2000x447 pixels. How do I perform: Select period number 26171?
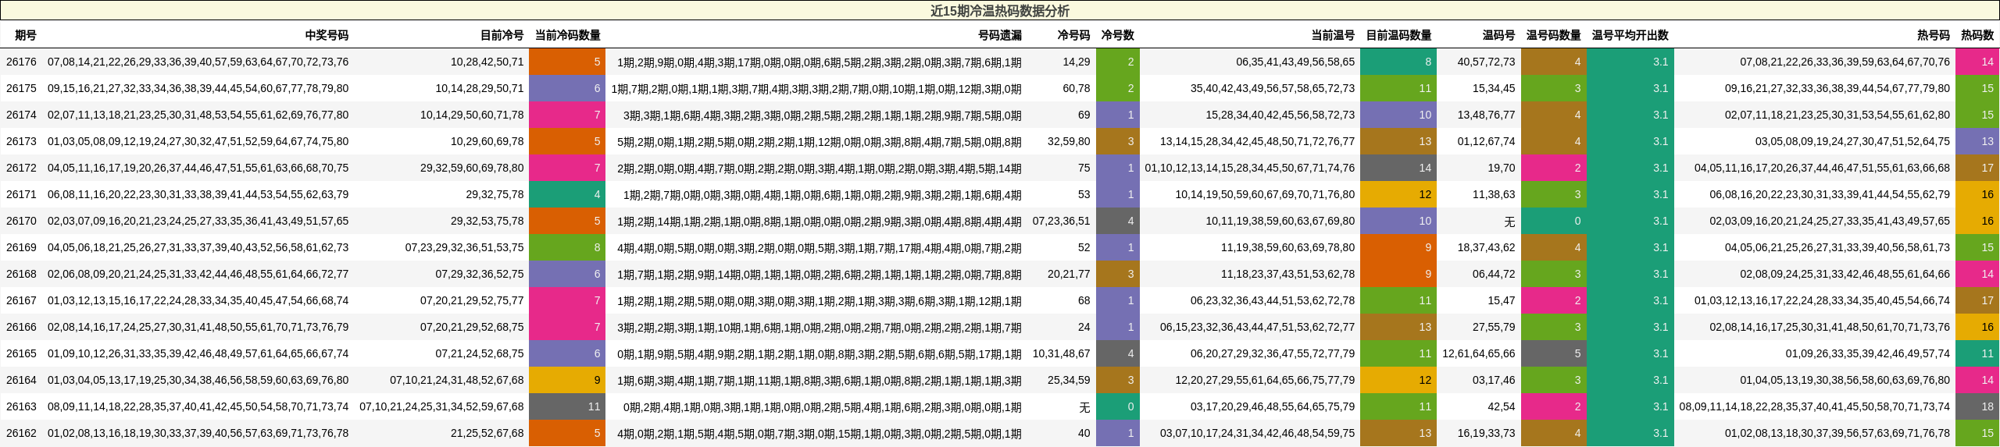coord(21,194)
